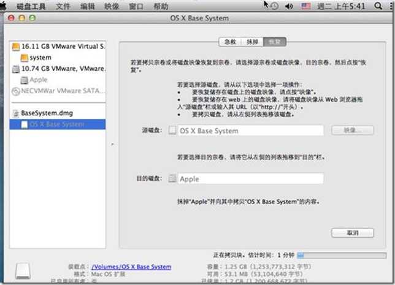395x285 pixels.
Task: Click the US flag input source icon
Action: tap(306, 6)
